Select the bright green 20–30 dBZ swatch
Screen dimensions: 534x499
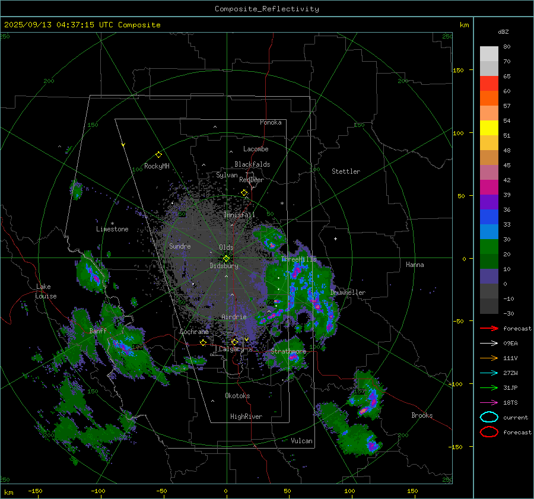click(x=489, y=247)
